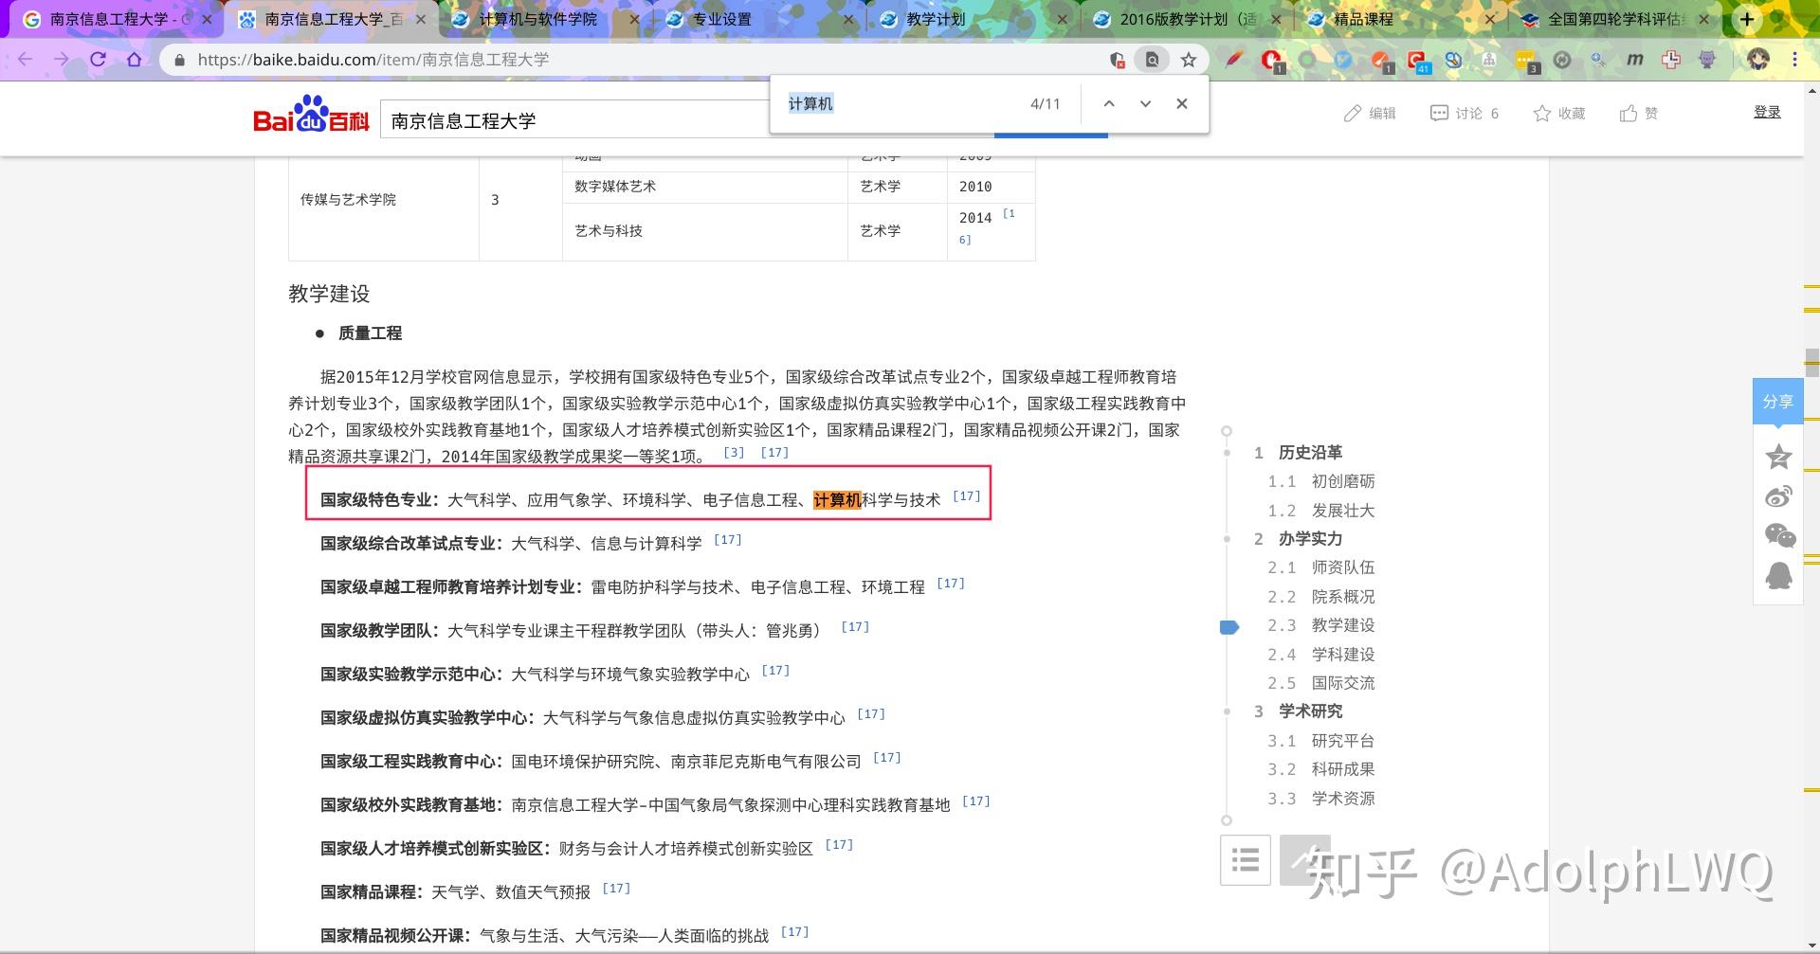Click the find-in-page search field
This screenshot has height=954, width=1820.
pyautogui.click(x=901, y=103)
